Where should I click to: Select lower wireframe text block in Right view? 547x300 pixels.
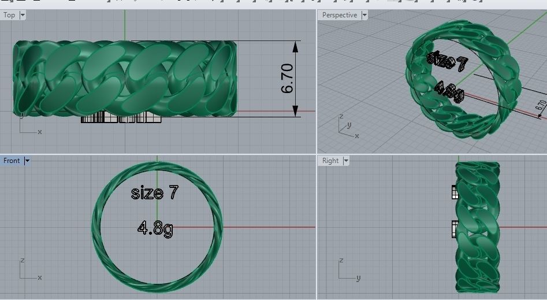(x=454, y=229)
